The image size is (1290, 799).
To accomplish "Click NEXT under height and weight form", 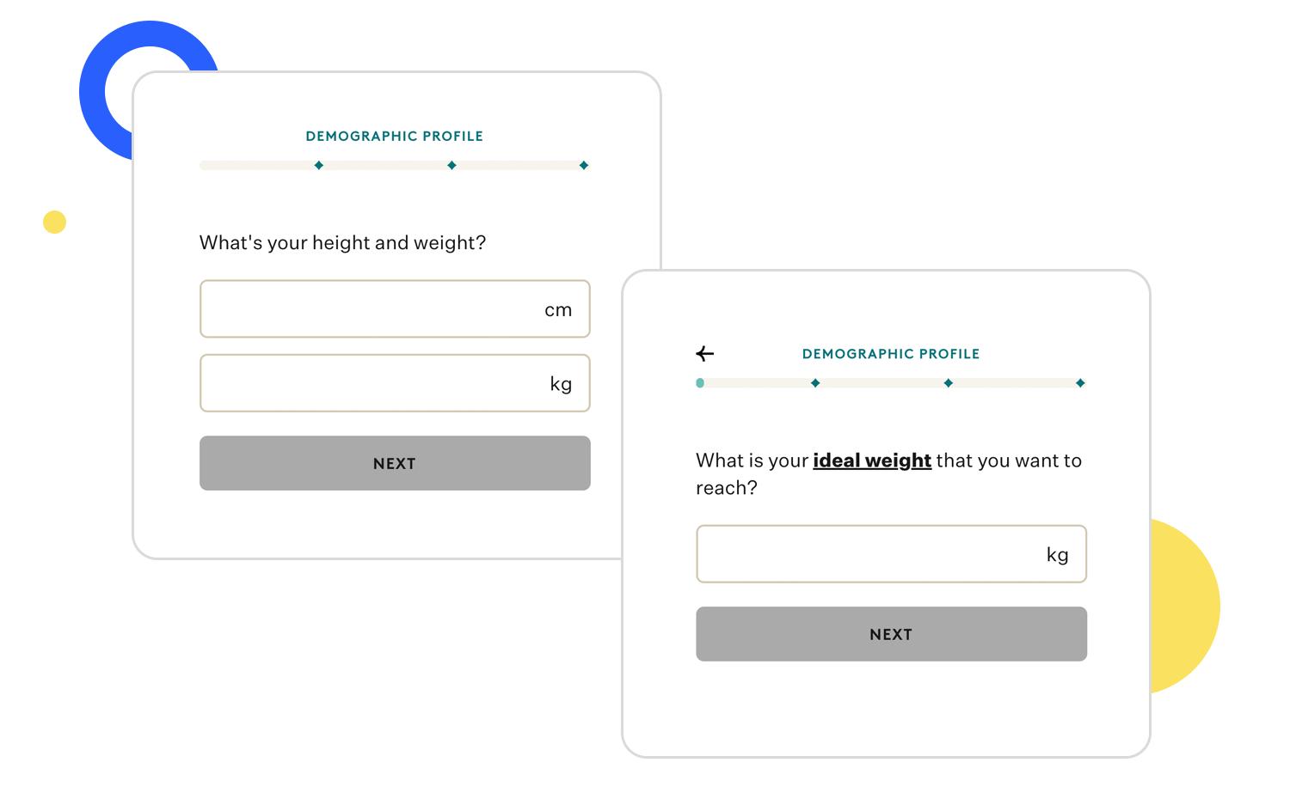I will pos(395,463).
